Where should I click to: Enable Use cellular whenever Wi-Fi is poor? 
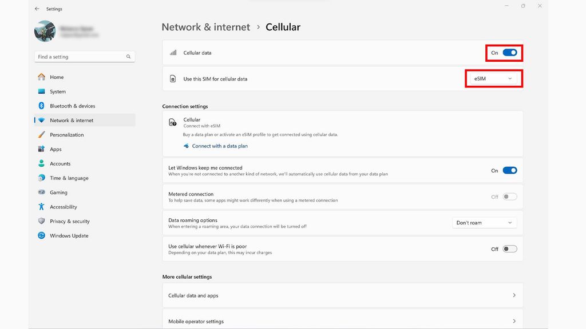(x=509, y=249)
